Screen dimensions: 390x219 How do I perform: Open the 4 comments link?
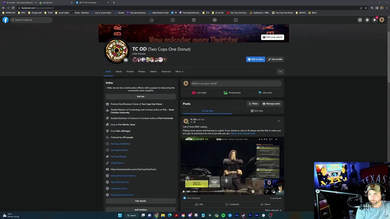276,198
